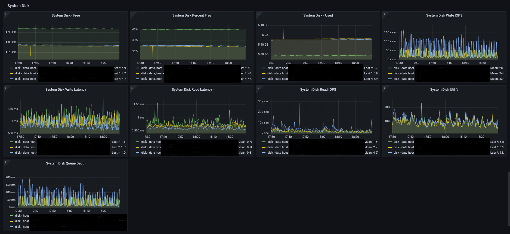Click info icon on System Disk Queue Depth panel
The image size is (510, 234).
(x=6, y=162)
